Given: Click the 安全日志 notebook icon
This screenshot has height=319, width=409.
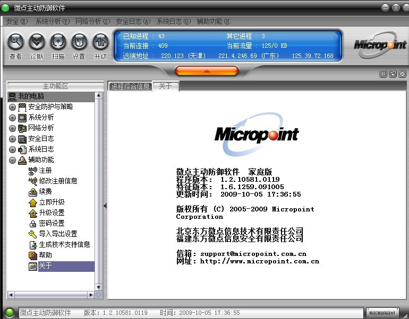Looking at the screenshot, I should (22, 139).
